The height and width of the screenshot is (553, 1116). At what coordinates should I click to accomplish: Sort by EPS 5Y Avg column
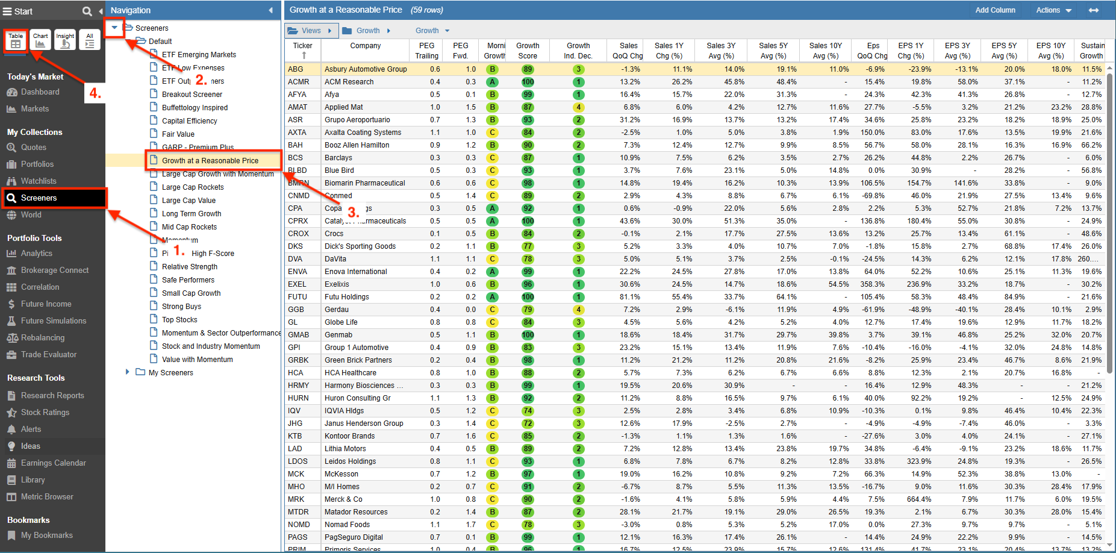pos(1004,51)
